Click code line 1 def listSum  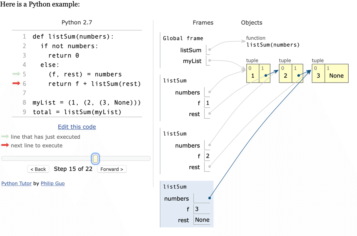click(x=73, y=37)
